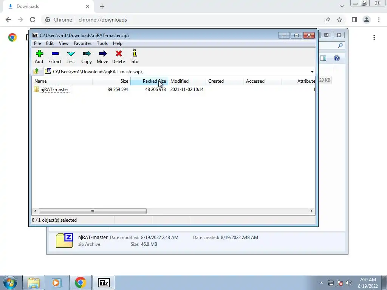Open Explorer help question mark icon

(337, 58)
